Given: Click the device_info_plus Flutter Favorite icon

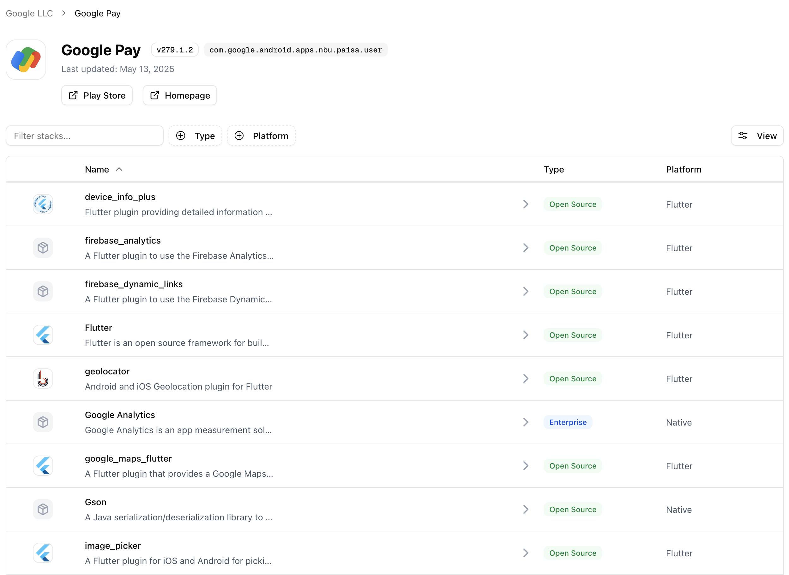Looking at the screenshot, I should click(43, 204).
